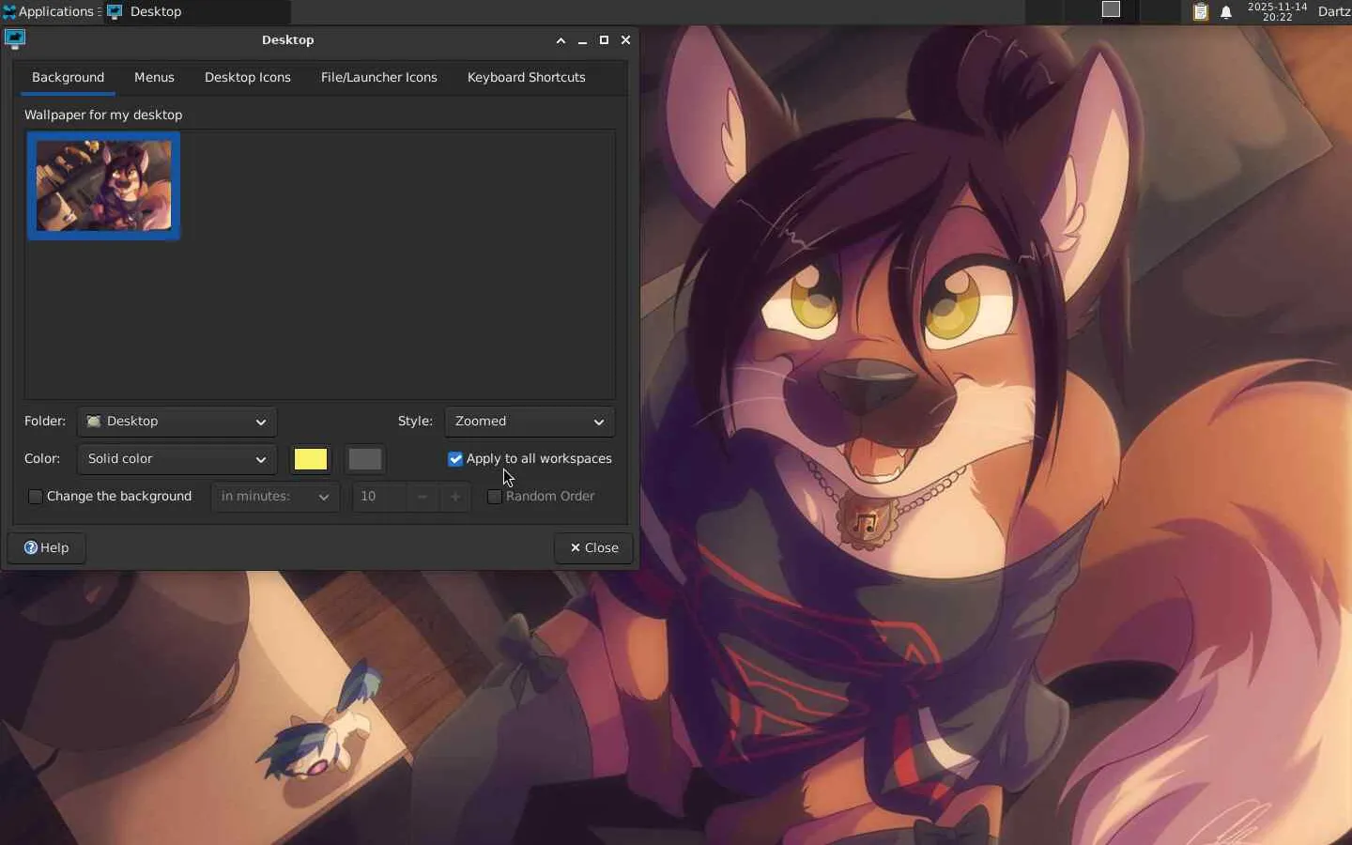Go to the File/Launcher Icons tab

pos(379,78)
